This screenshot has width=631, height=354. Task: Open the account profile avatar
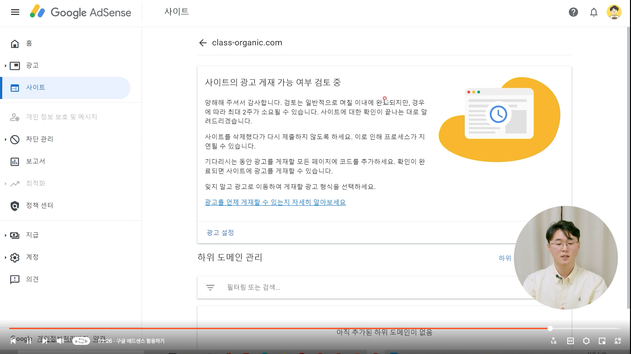614,12
